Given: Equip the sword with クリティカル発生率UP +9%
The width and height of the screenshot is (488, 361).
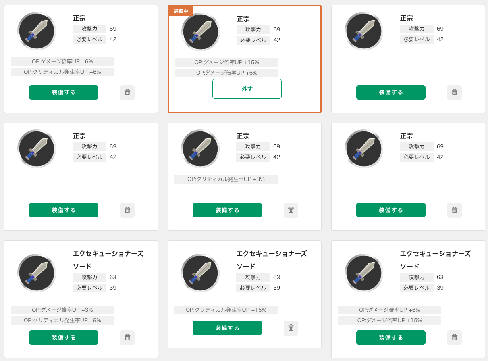Looking at the screenshot, I should coord(64,338).
